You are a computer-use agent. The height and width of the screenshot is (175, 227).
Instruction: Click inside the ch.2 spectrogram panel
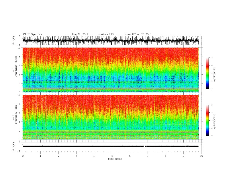pyautogui.click(x=110, y=117)
